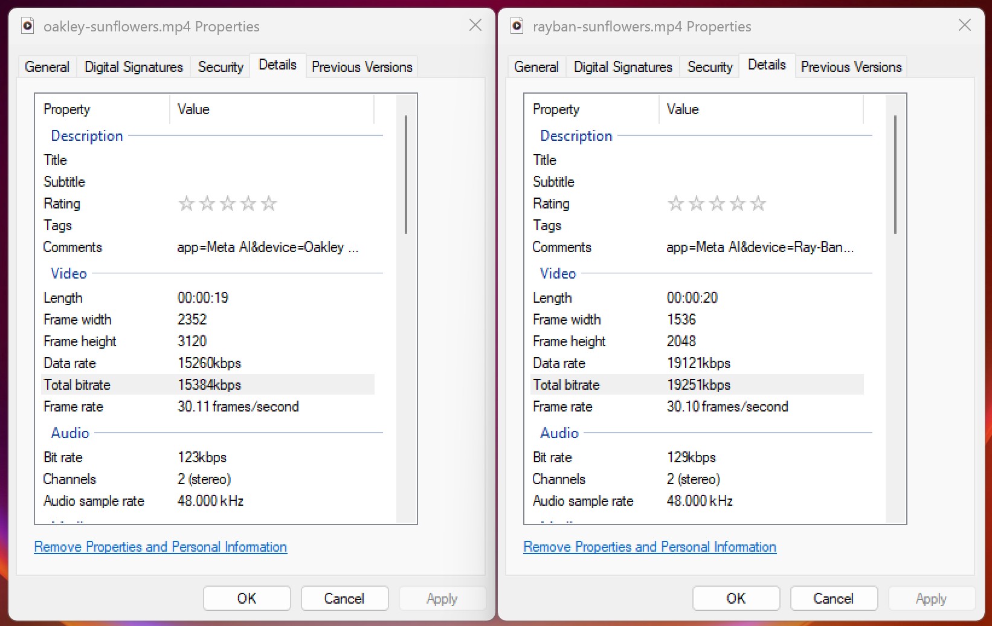Open Previous Versions tab in Ray-Ban properties

click(851, 67)
